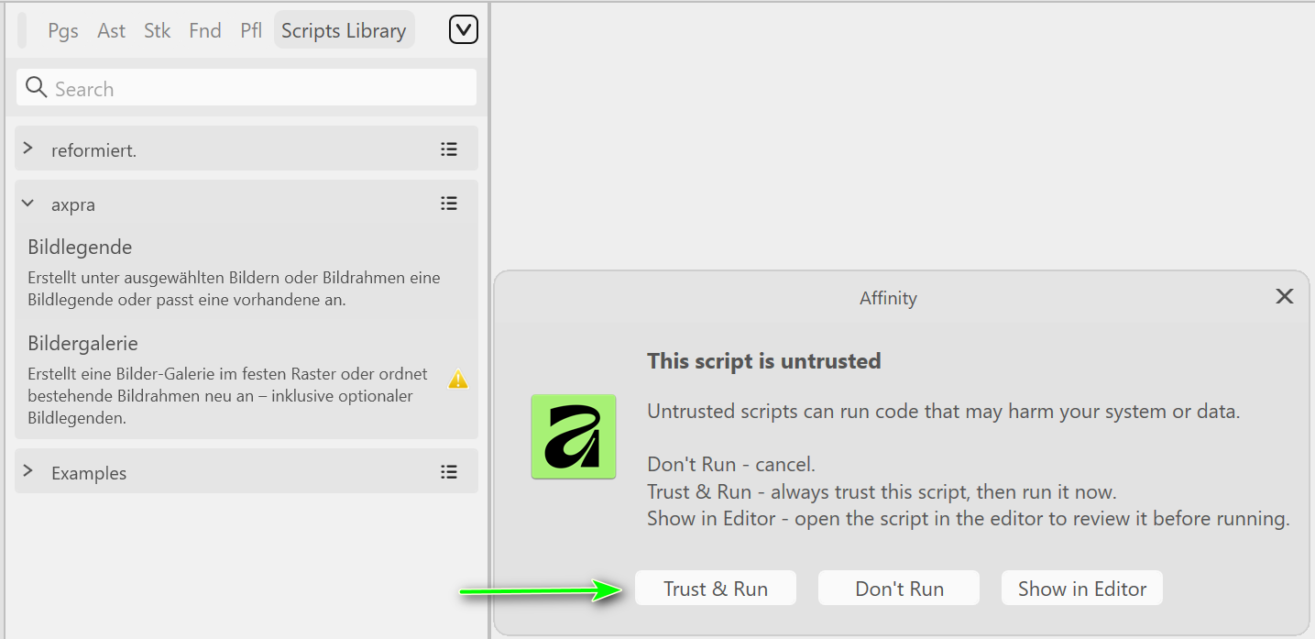Open the Examples category options menu icon
Image resolution: width=1315 pixels, height=639 pixels.
449,471
